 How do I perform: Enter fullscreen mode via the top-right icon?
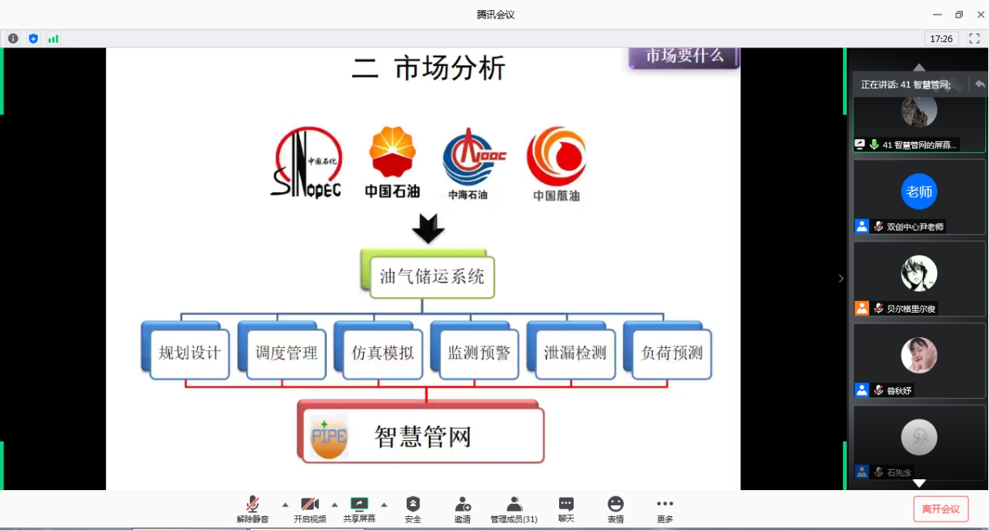974,38
